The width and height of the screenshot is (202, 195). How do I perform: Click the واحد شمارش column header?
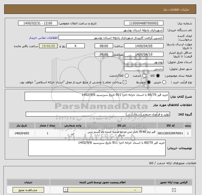tap(73, 125)
